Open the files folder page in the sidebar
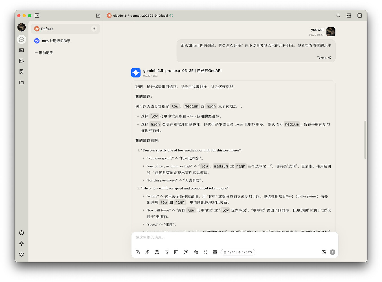 coord(21,82)
